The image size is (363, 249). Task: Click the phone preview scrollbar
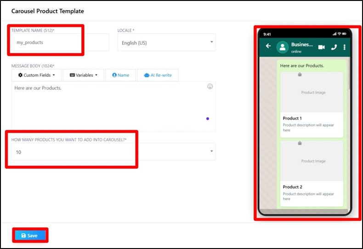point(349,74)
